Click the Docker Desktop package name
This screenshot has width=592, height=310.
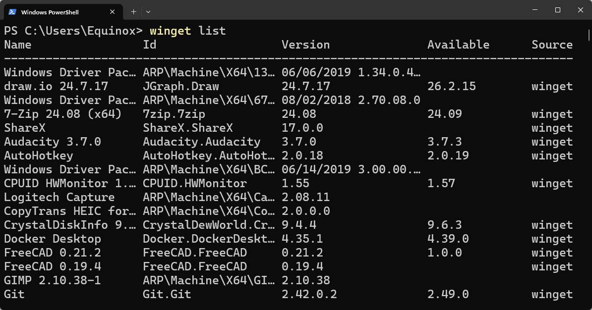52,239
